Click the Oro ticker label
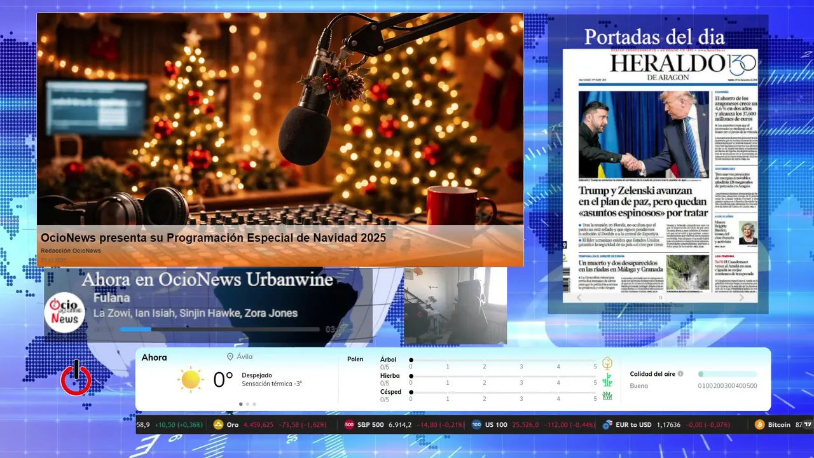 233,425
